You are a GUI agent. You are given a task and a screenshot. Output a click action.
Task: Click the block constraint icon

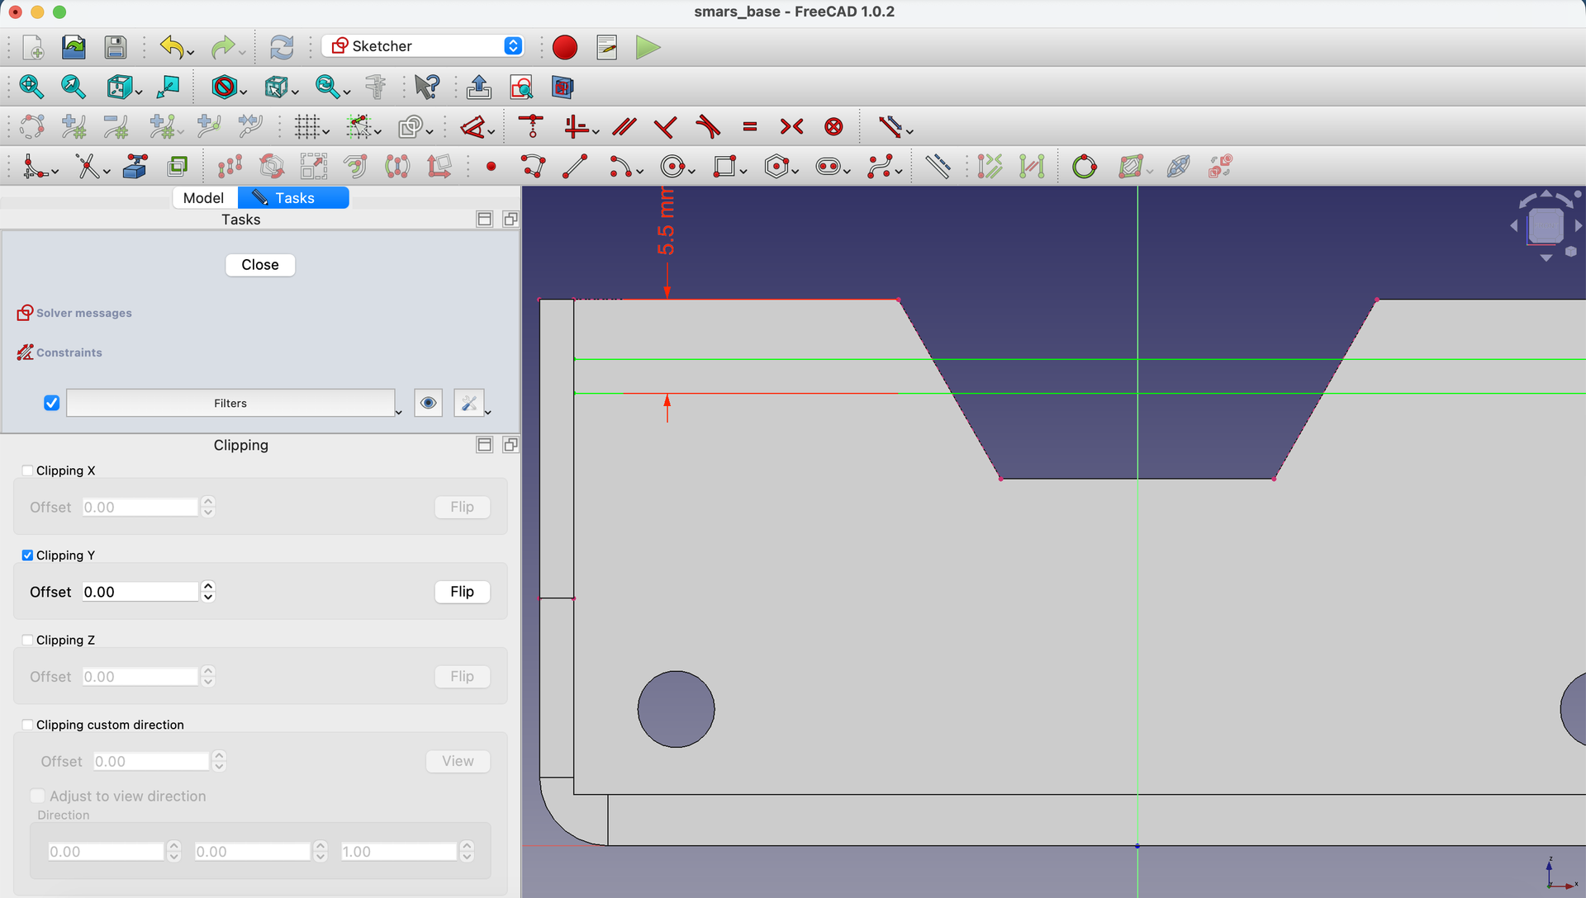(834, 127)
